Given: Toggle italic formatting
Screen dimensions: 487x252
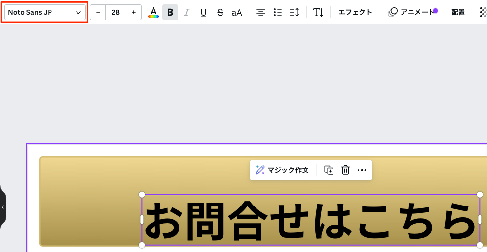Looking at the screenshot, I should (x=187, y=12).
